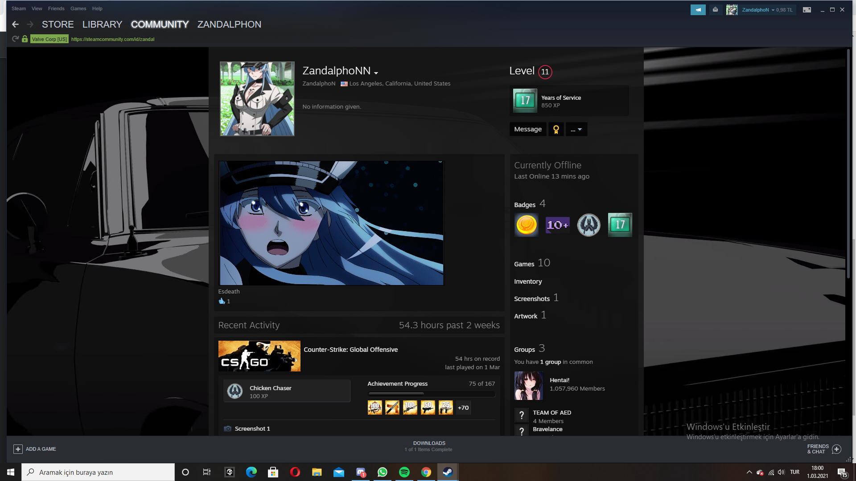856x481 pixels.
Task: Open the Badges link
Action: pos(525,205)
